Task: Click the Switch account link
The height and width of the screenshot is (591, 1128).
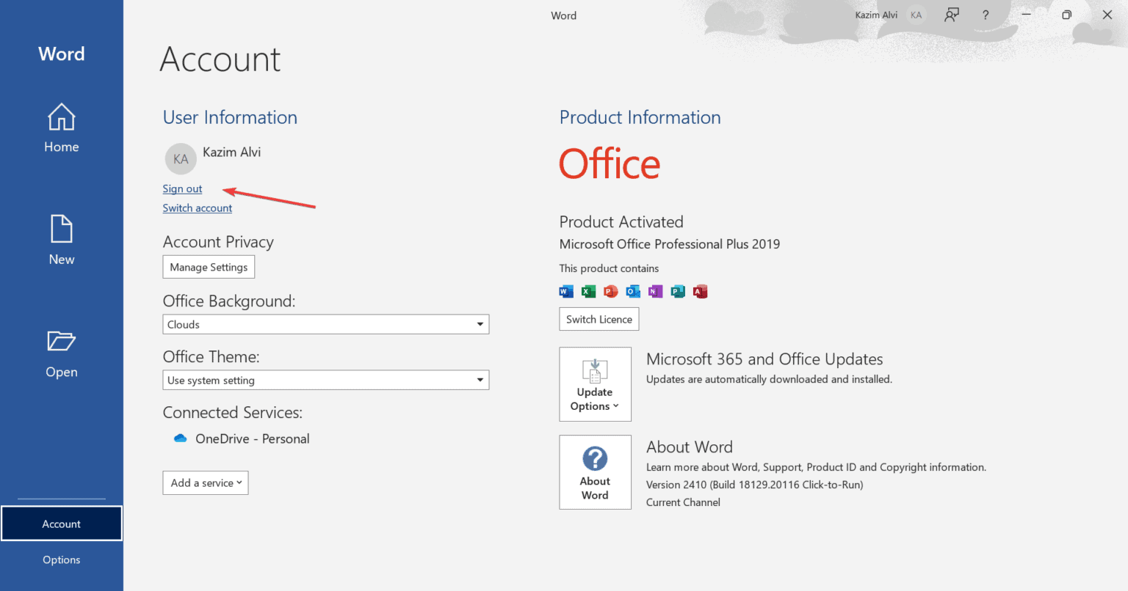Action: pos(198,208)
